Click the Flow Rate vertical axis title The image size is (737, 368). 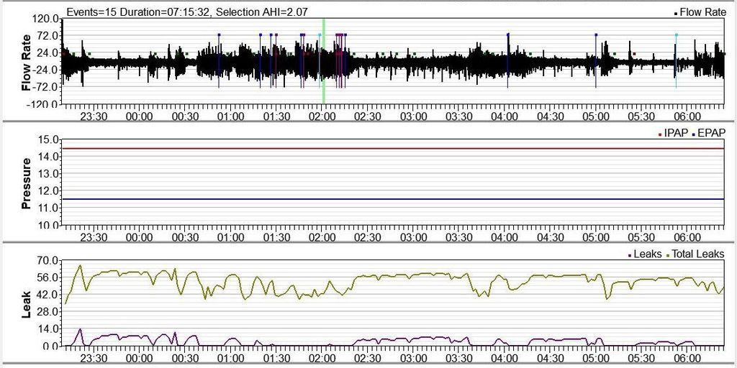tap(27, 62)
